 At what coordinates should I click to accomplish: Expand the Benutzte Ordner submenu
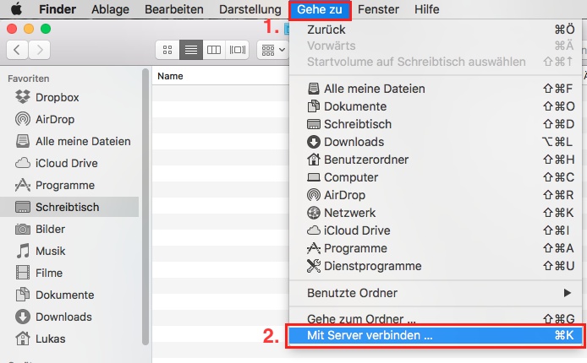pos(436,293)
